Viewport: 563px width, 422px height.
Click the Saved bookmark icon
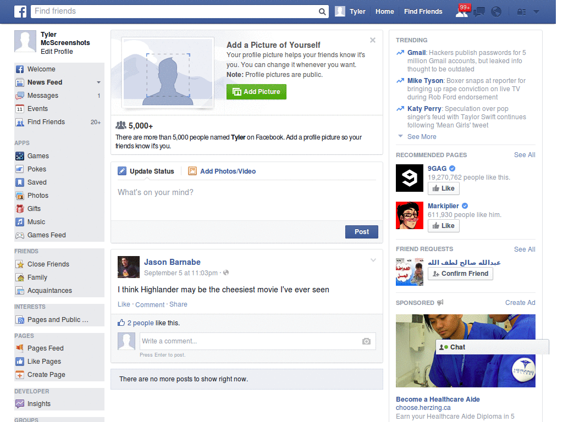pyautogui.click(x=20, y=182)
